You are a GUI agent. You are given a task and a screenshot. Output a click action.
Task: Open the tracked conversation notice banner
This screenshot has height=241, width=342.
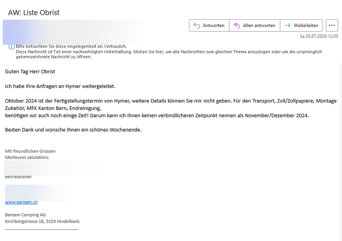point(169,54)
